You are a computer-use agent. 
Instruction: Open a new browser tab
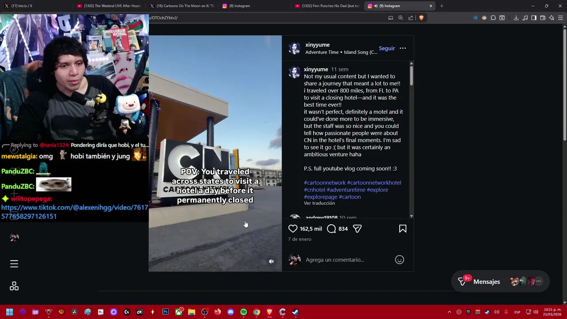pyautogui.click(x=442, y=6)
